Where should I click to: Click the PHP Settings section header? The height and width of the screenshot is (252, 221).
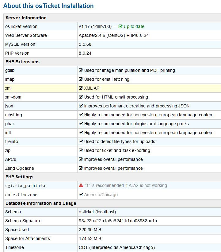[x=19, y=177]
